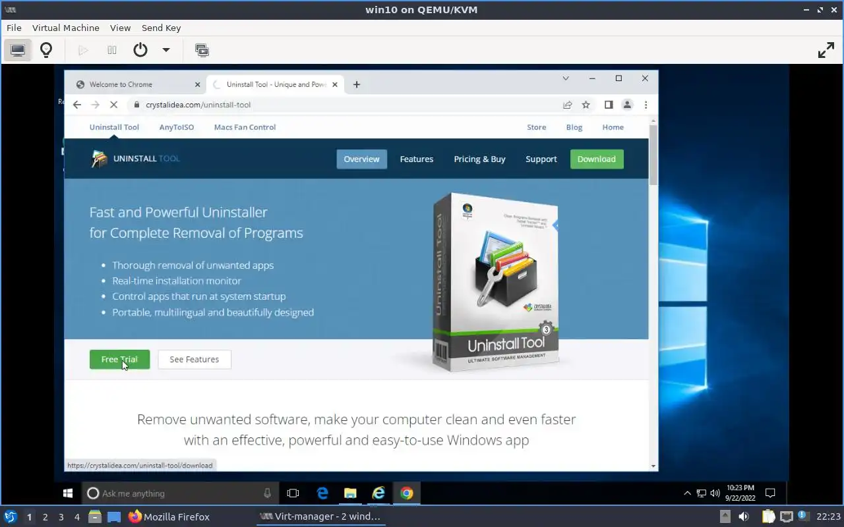The width and height of the screenshot is (844, 527).
Task: Open the Send Key menu
Action: [x=161, y=28]
